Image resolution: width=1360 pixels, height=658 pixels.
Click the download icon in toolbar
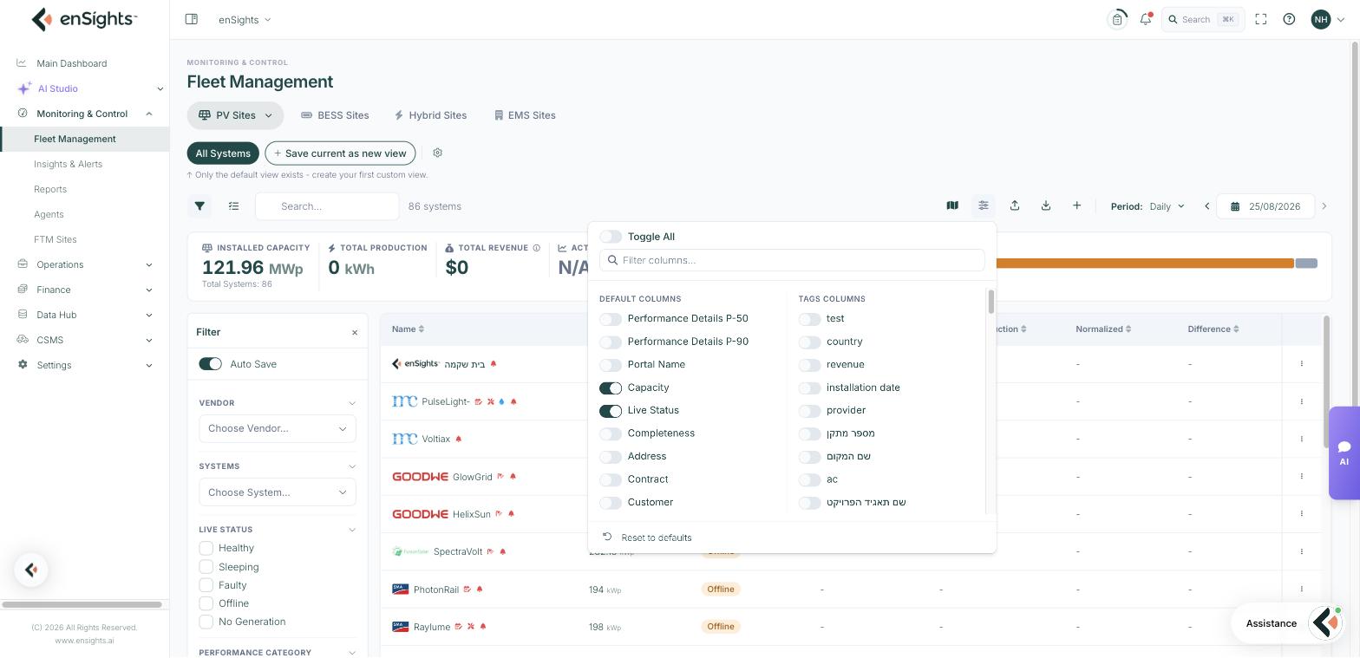pos(1046,205)
